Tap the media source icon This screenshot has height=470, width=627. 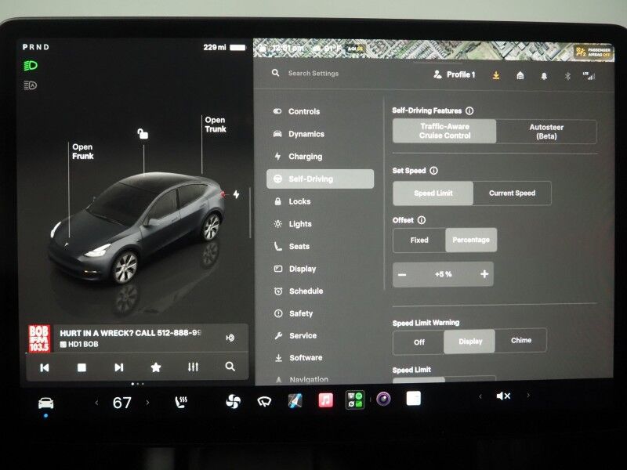coord(230,338)
